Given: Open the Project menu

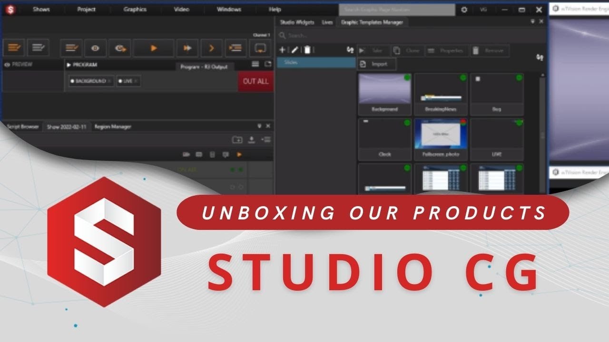Looking at the screenshot, I should (86, 9).
